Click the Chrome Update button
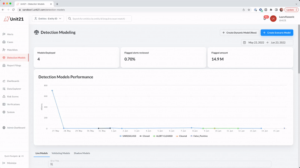Image resolution: width=300 pixels, height=168 pixels. 291,10
